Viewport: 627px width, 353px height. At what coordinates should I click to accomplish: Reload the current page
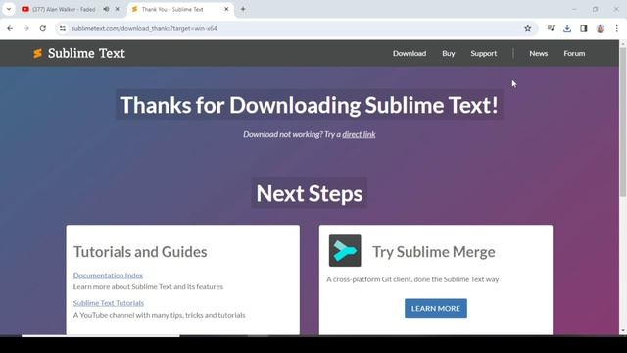point(43,28)
